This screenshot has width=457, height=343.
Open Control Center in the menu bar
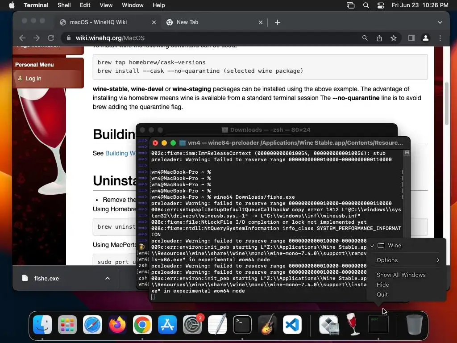(x=381, y=5)
